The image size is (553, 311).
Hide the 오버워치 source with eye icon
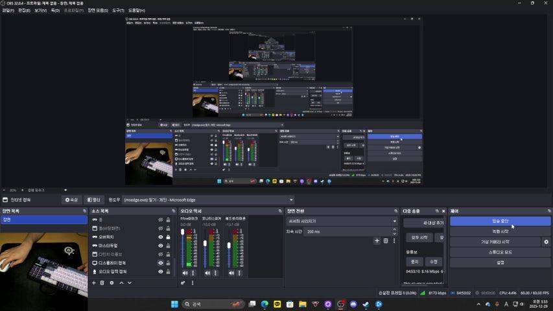[x=161, y=237]
